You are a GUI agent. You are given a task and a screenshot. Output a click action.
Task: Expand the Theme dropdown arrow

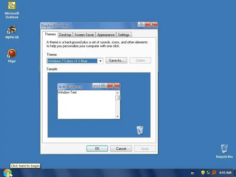tap(100, 61)
